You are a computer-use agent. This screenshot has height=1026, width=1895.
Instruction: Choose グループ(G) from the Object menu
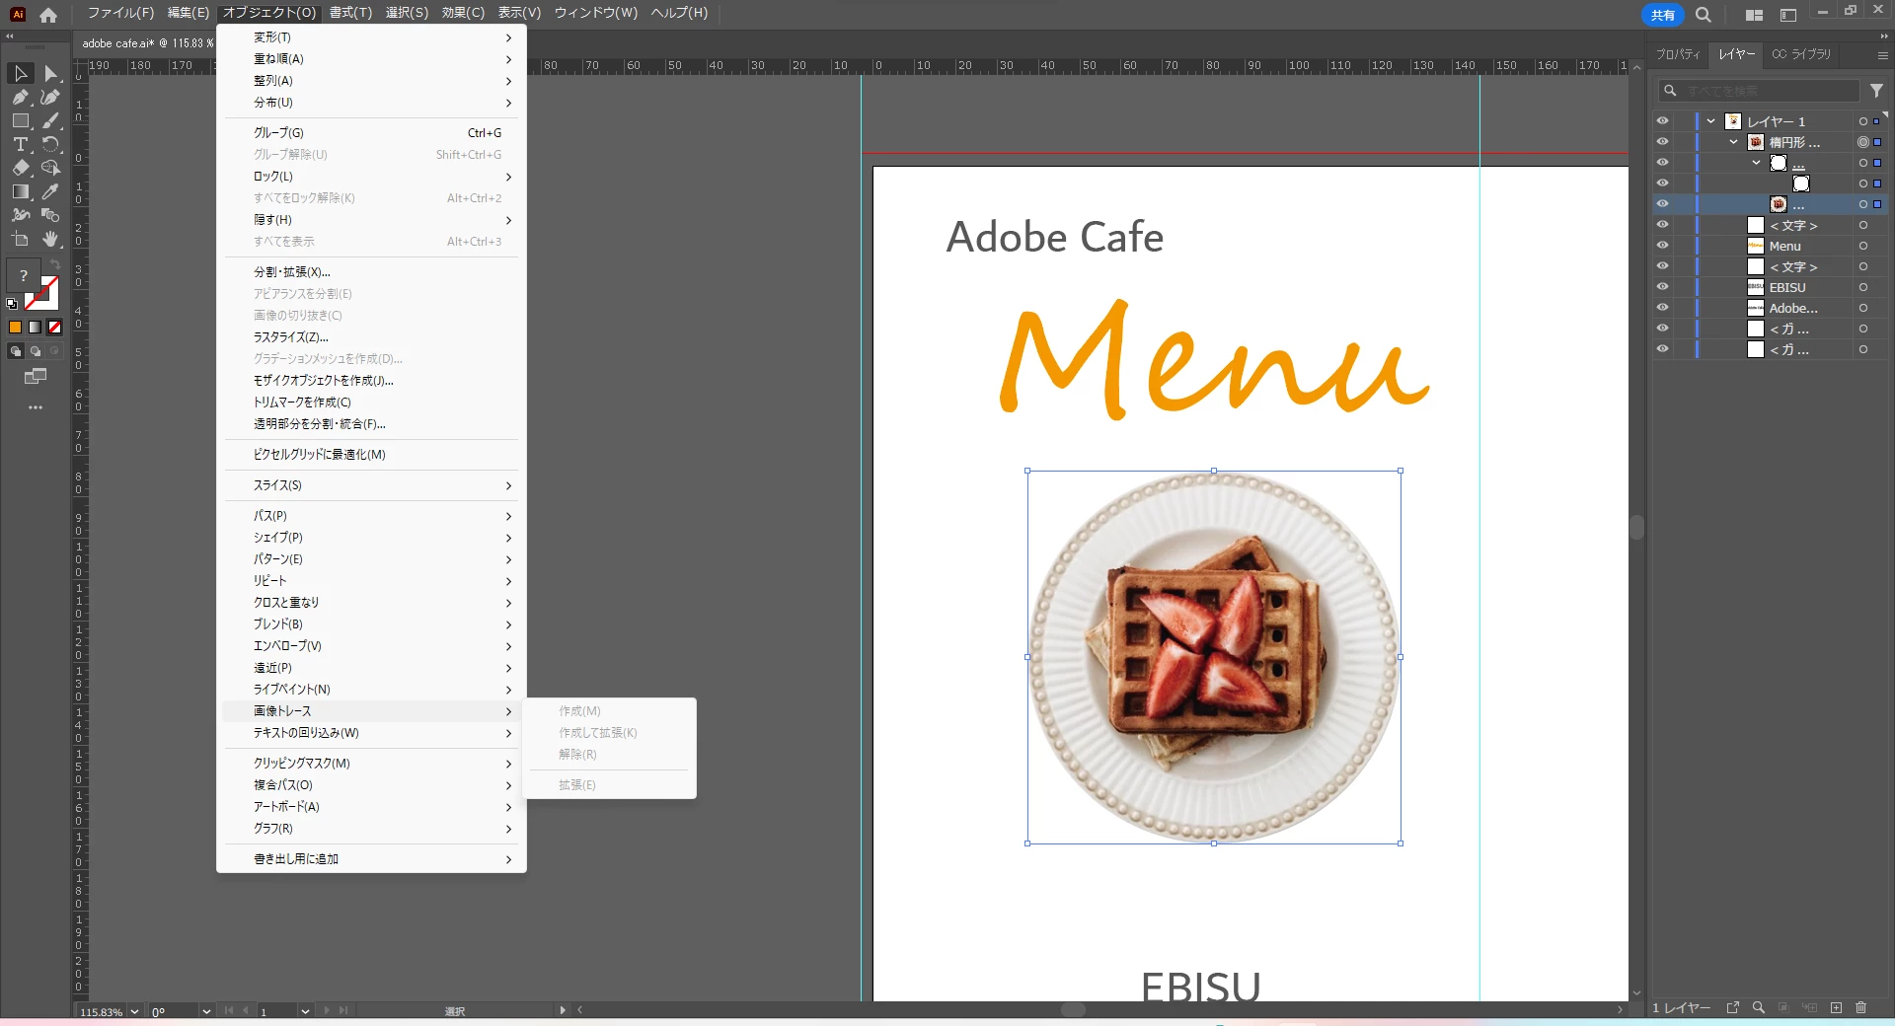[x=371, y=133]
